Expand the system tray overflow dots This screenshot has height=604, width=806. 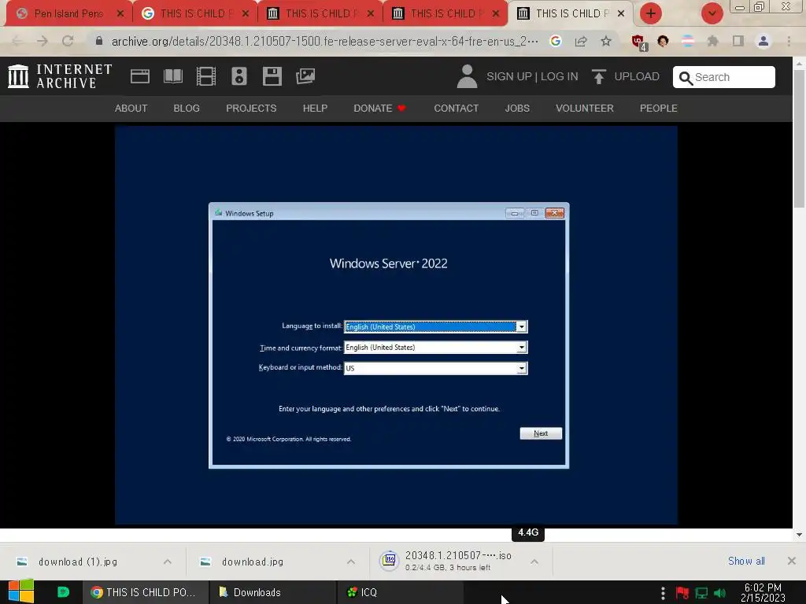(663, 593)
